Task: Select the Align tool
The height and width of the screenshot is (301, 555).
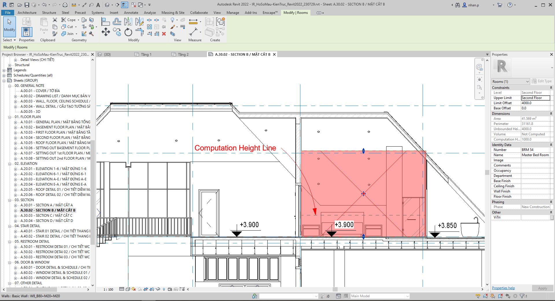Action: click(106, 21)
